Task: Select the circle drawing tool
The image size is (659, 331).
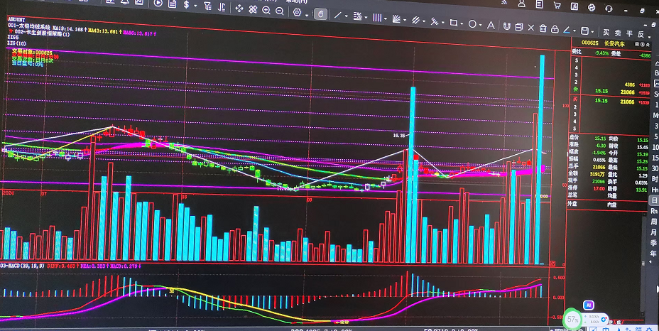Action: 472,24
